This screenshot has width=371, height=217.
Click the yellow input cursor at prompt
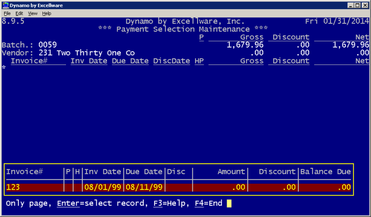click(x=229, y=204)
